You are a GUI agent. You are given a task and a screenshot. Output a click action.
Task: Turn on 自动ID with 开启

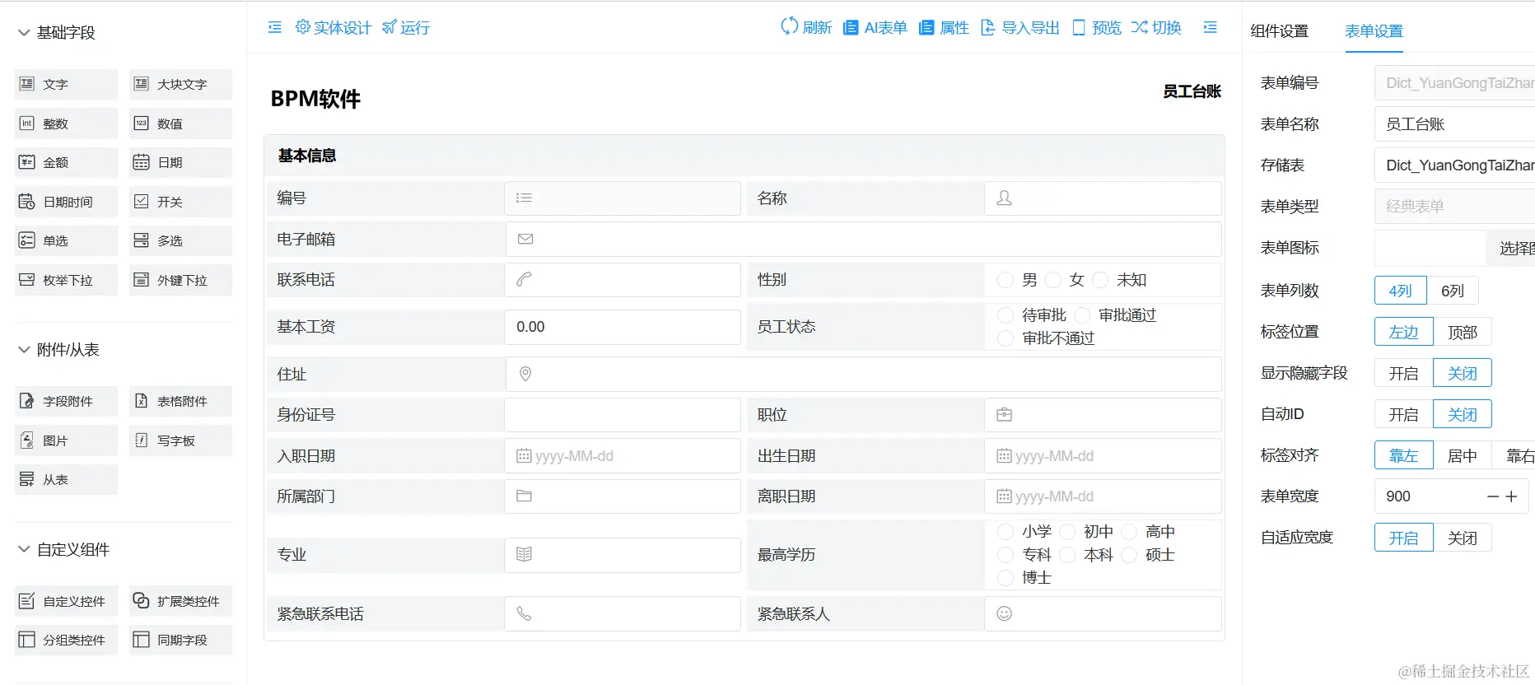[1403, 414]
